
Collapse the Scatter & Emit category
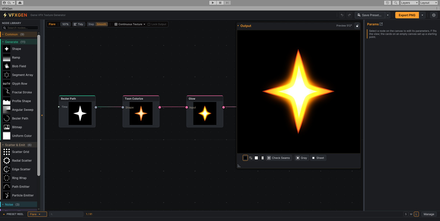coord(19,145)
